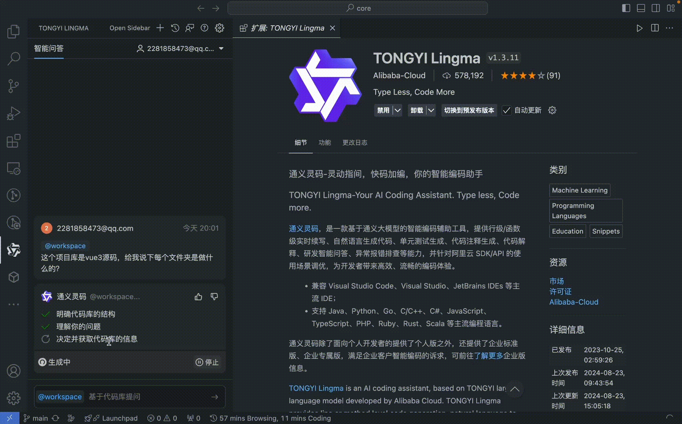Open the 了解更多 link

tap(488, 356)
